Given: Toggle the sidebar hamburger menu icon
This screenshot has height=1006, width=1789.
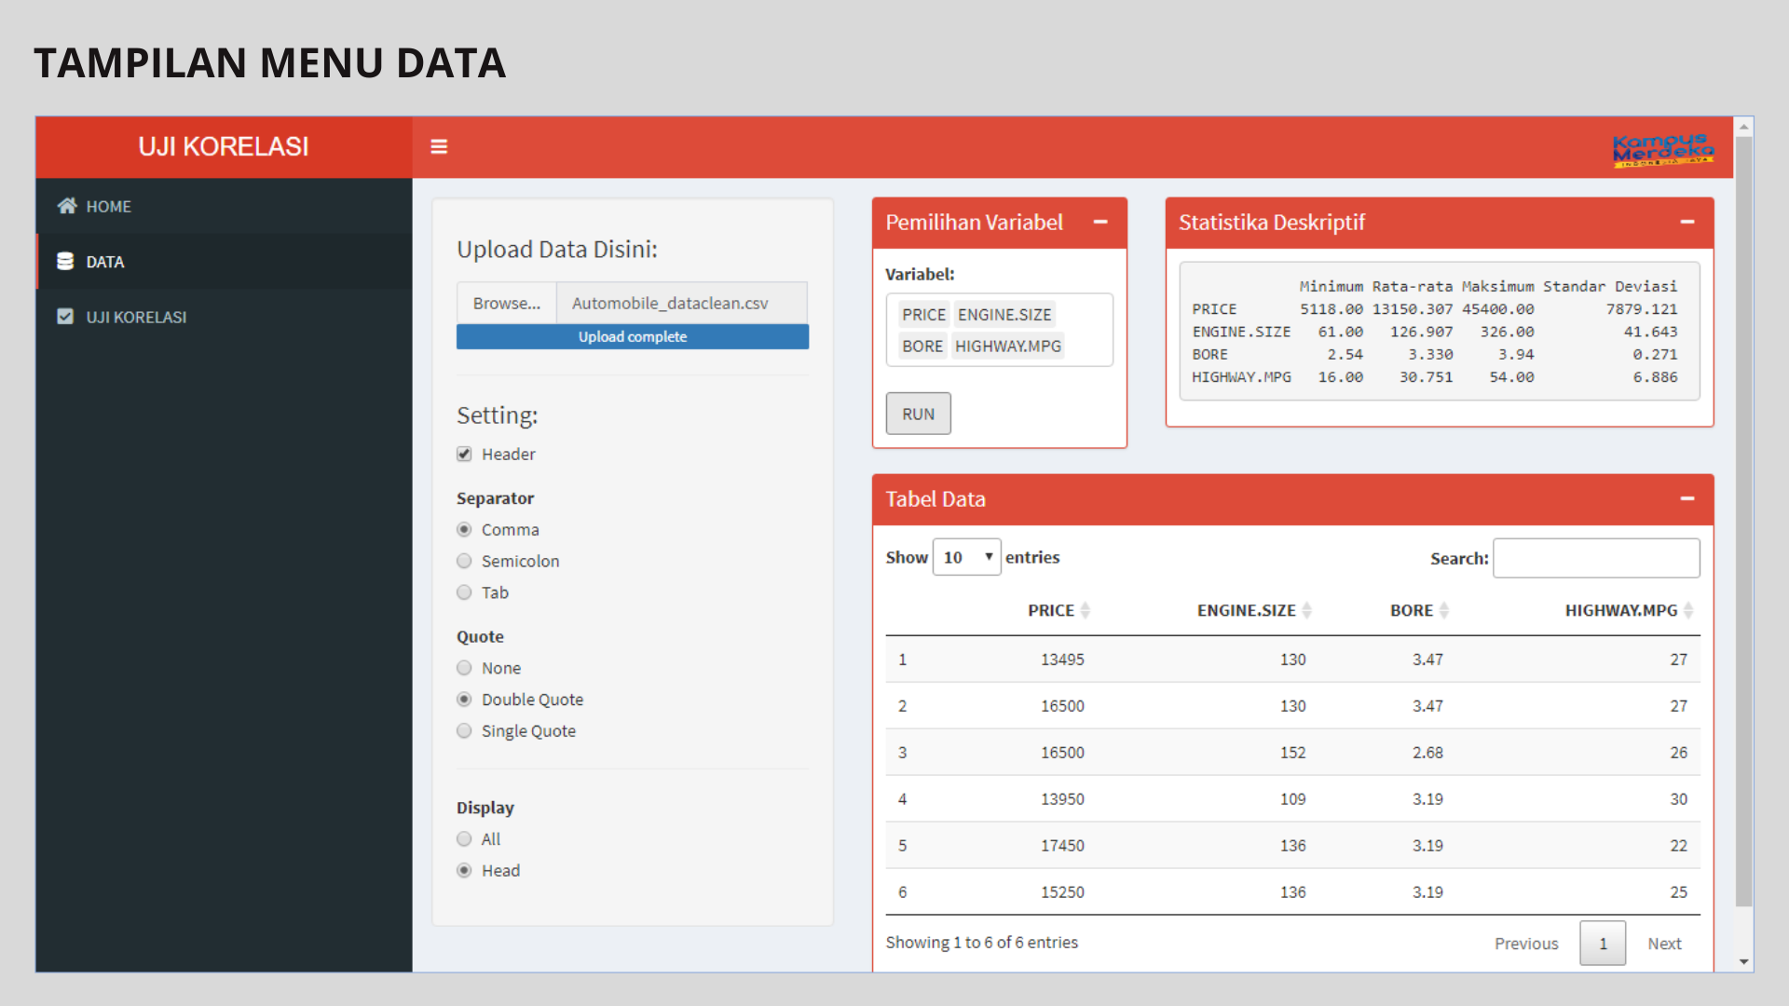Looking at the screenshot, I should 439,147.
